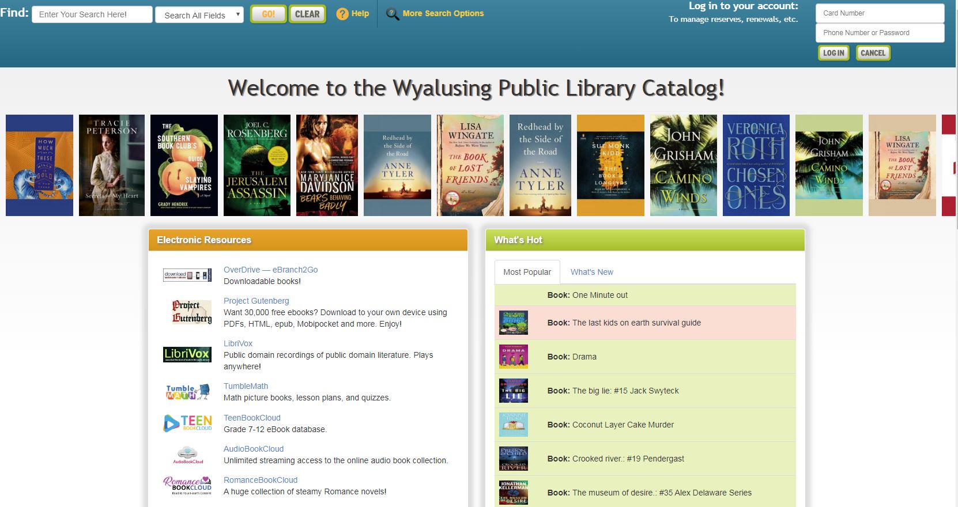This screenshot has width=958, height=507.
Task: Open More Search Options link
Action: 443,13
